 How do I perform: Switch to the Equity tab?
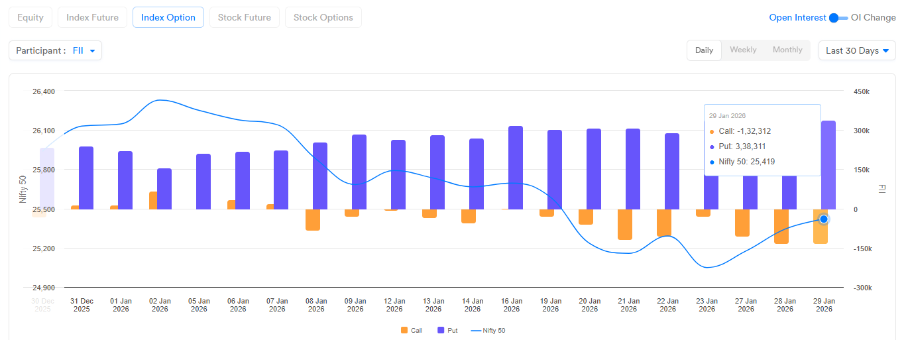coord(30,17)
